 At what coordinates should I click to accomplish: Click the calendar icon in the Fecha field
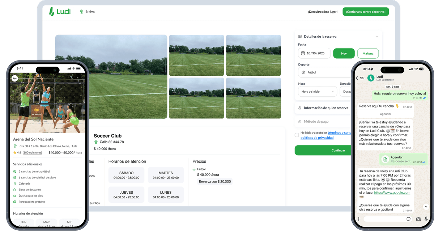pos(302,53)
